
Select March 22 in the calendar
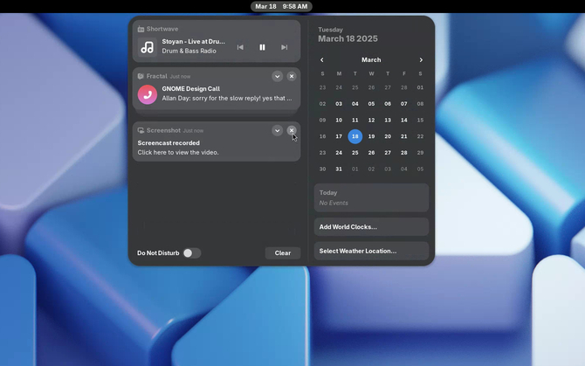(420, 136)
